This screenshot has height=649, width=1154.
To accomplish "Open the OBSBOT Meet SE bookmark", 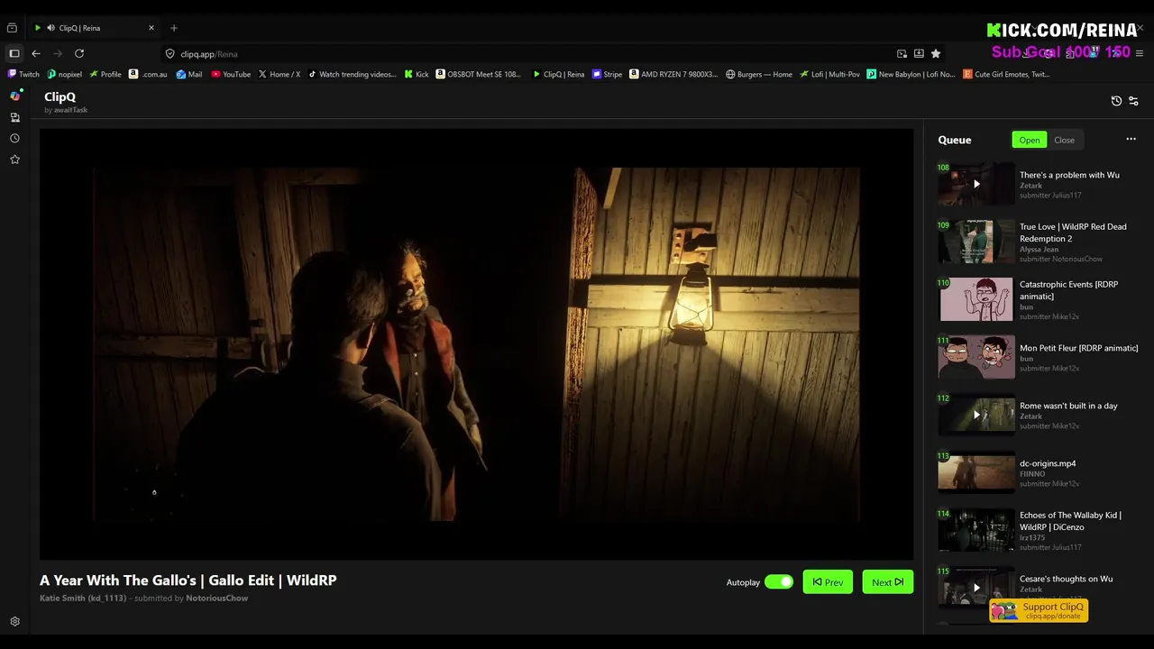I will [479, 74].
